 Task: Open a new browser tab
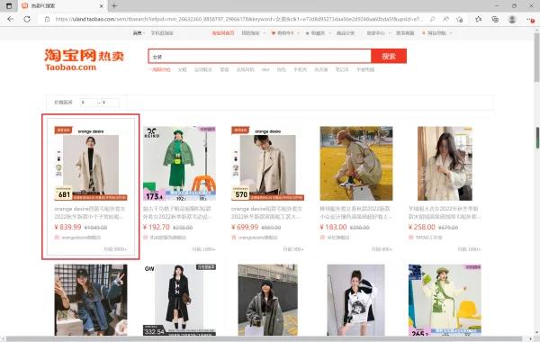click(x=114, y=6)
